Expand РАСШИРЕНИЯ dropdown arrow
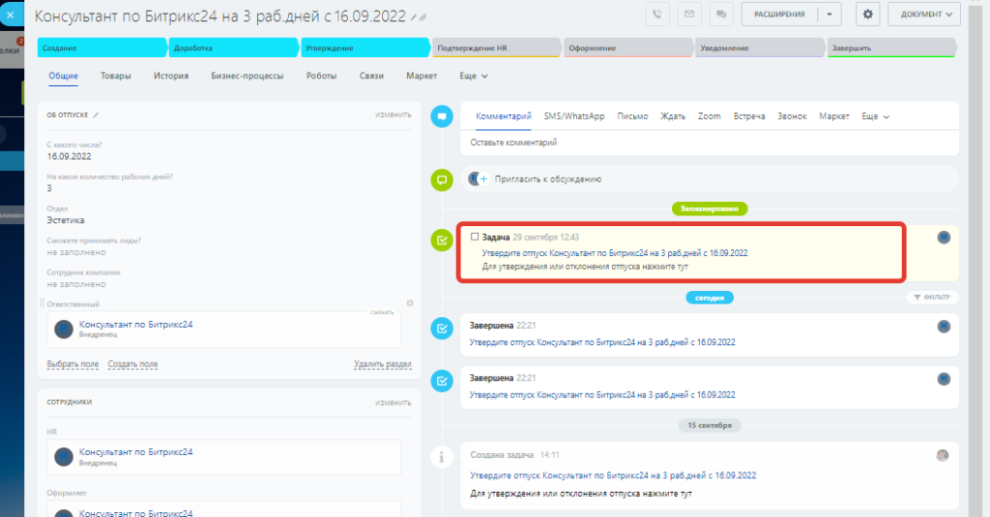 [x=830, y=14]
